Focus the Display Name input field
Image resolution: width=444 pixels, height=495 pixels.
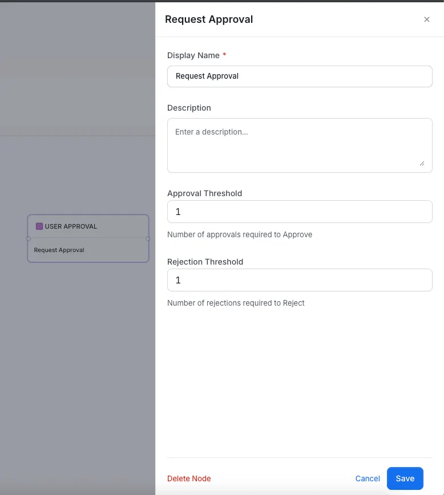(x=300, y=76)
